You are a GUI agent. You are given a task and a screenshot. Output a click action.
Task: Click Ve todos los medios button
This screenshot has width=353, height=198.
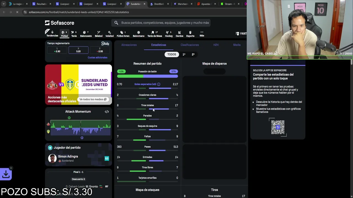93,99
